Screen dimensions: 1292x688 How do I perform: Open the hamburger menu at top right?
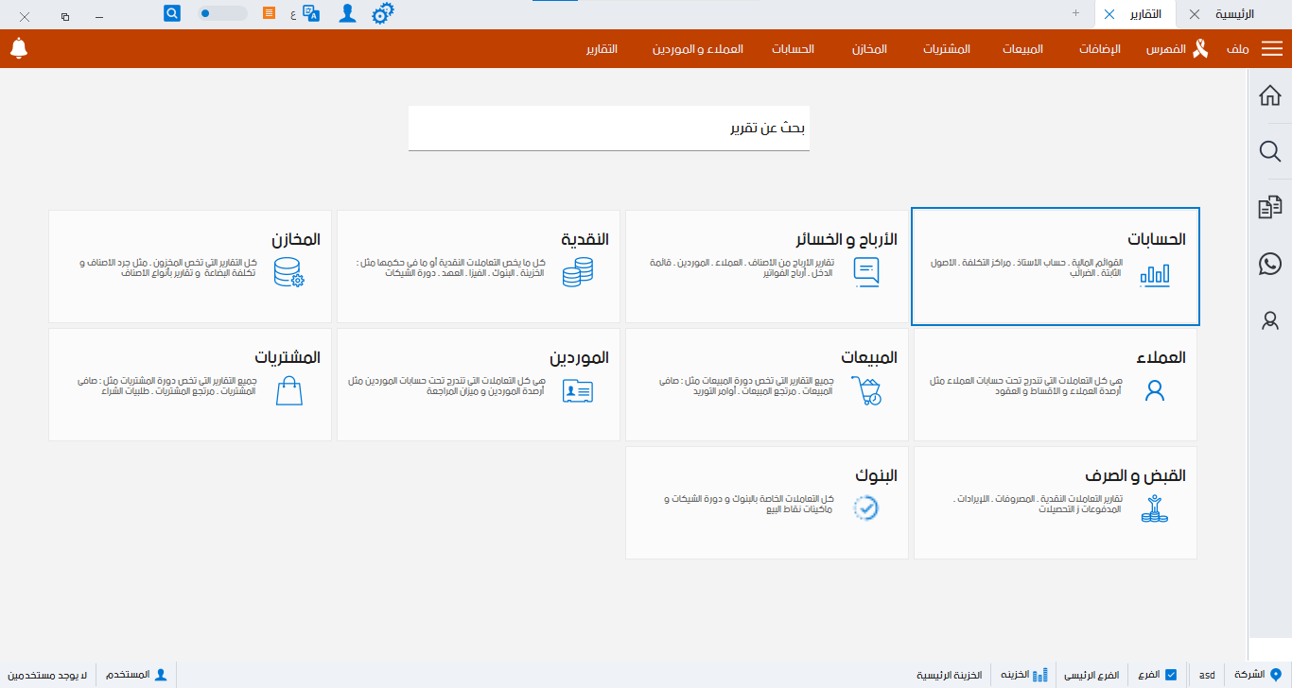pyautogui.click(x=1271, y=48)
